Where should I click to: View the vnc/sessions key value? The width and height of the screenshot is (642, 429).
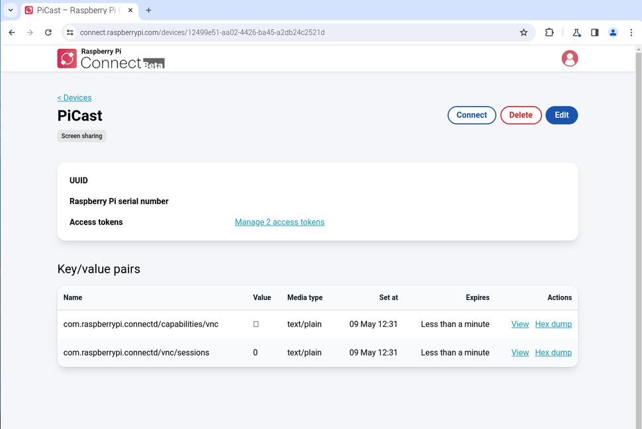click(x=520, y=352)
